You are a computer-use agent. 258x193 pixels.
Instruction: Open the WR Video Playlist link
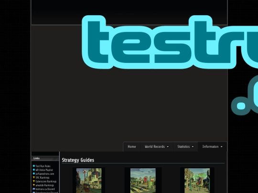coord(44,170)
